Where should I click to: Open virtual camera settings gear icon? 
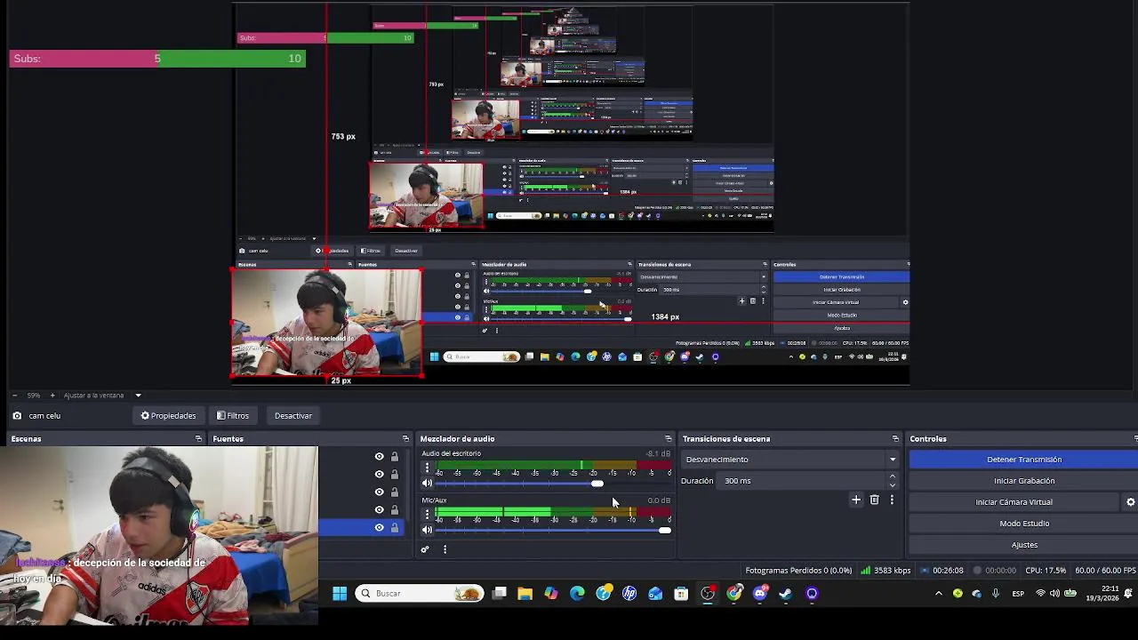[1130, 502]
